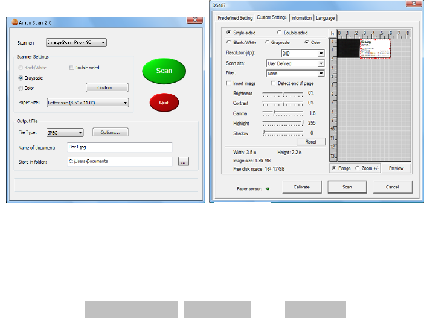Open the Resolution(dpi) dropdown
The width and height of the screenshot is (424, 318).
tap(303, 53)
